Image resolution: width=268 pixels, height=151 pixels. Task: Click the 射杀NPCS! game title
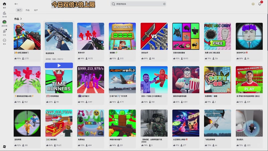pyautogui.click(x=242, y=53)
